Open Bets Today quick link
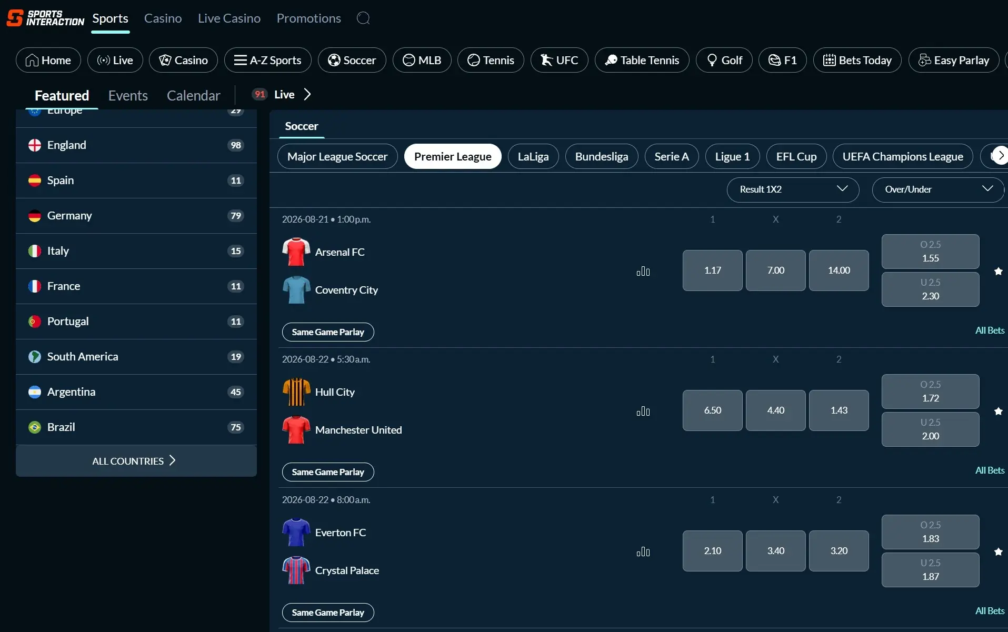 857,60
